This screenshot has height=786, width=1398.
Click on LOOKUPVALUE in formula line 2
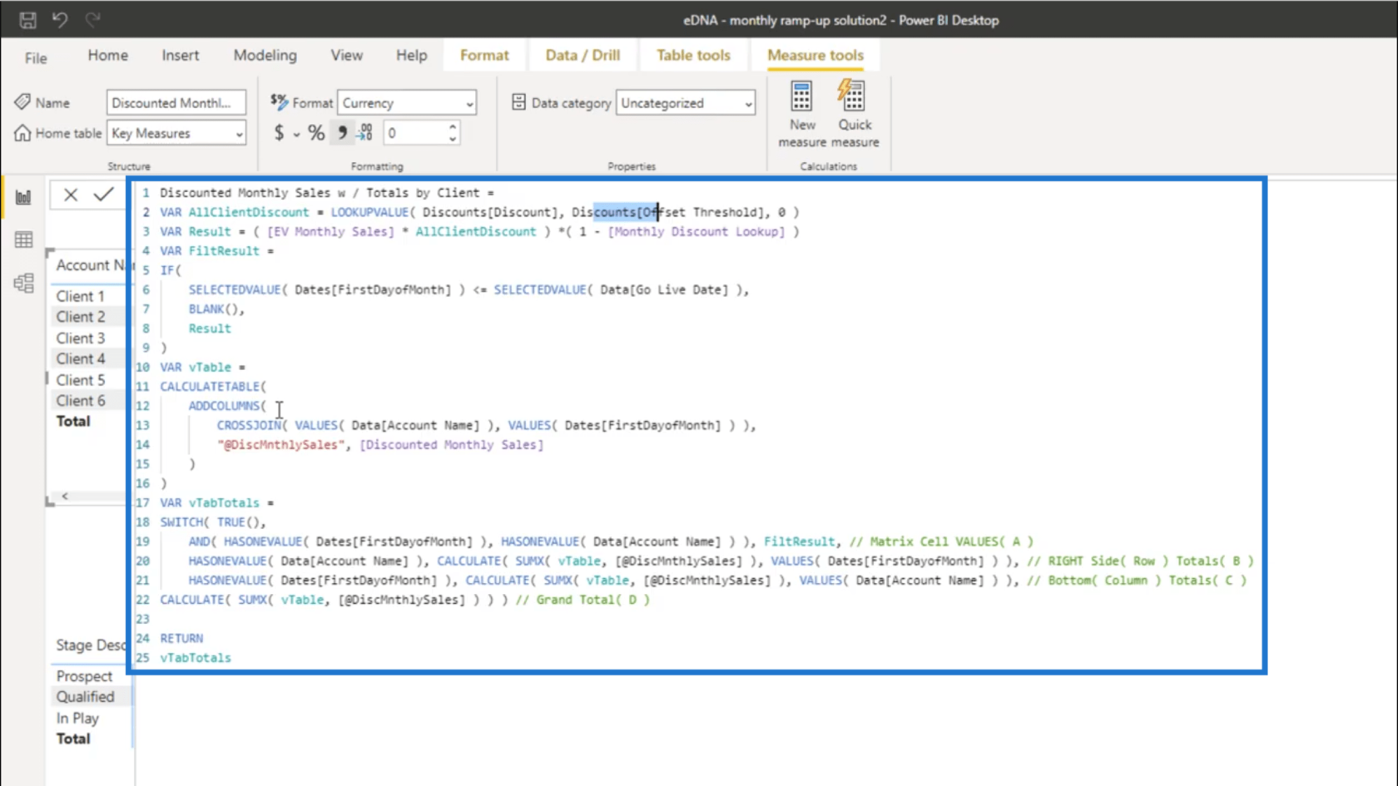[369, 212]
